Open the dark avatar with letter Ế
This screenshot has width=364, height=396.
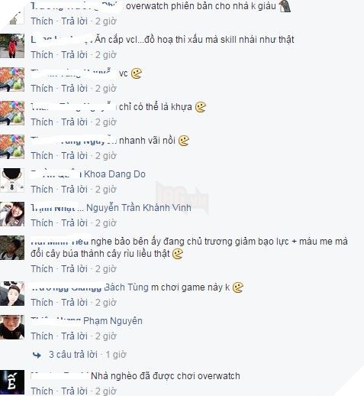pos(12,382)
